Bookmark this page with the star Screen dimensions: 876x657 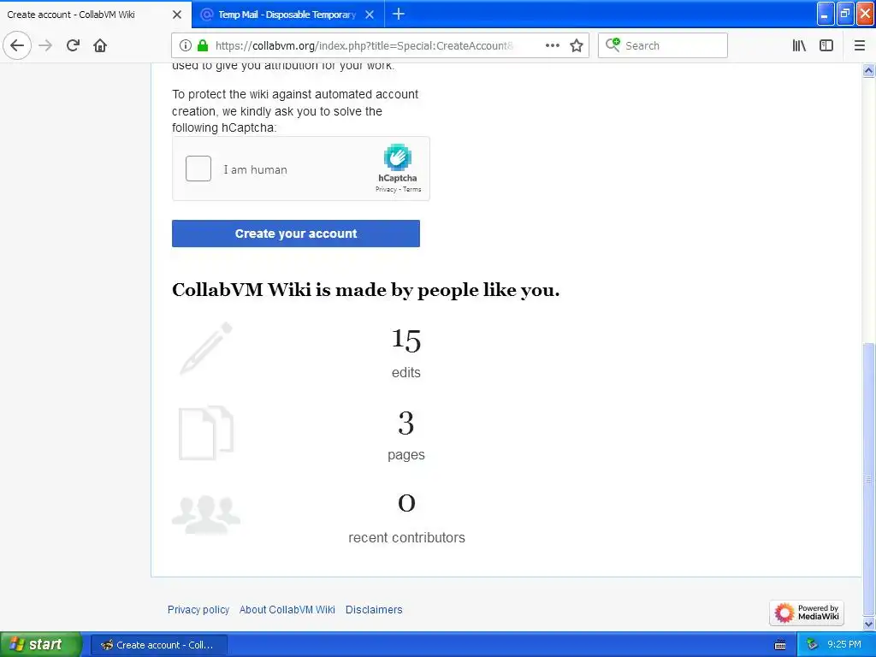click(577, 45)
